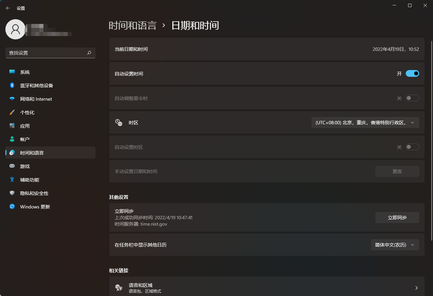Enable the 自动设置时区 switch

pyautogui.click(x=412, y=146)
